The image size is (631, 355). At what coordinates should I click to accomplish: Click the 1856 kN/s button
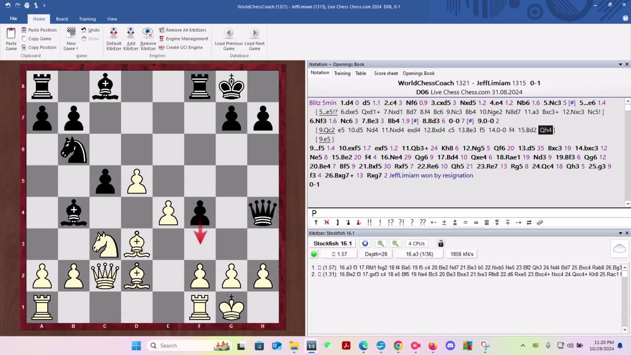pos(461,254)
